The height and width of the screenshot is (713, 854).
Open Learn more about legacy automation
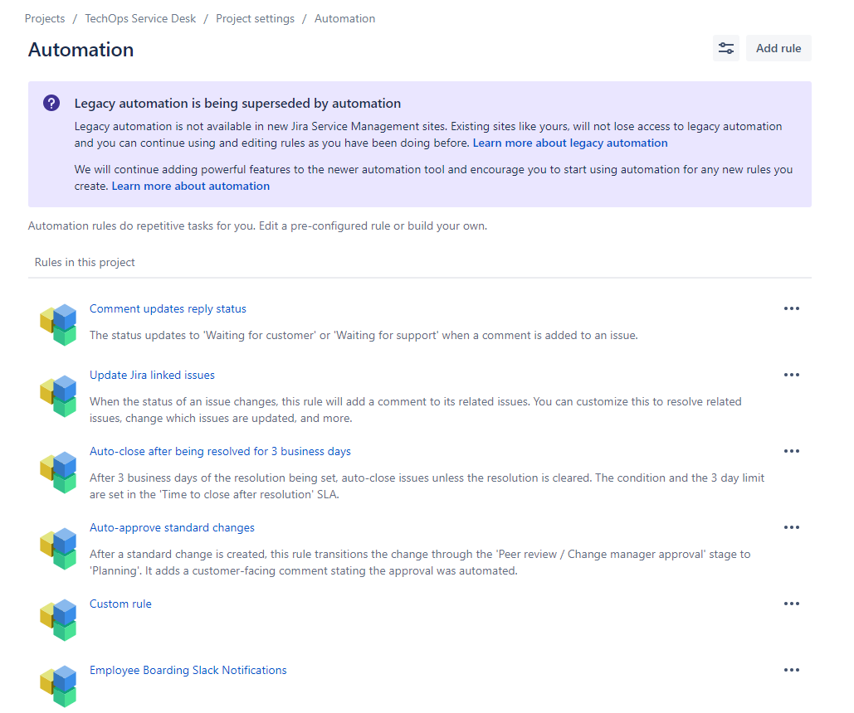(569, 143)
